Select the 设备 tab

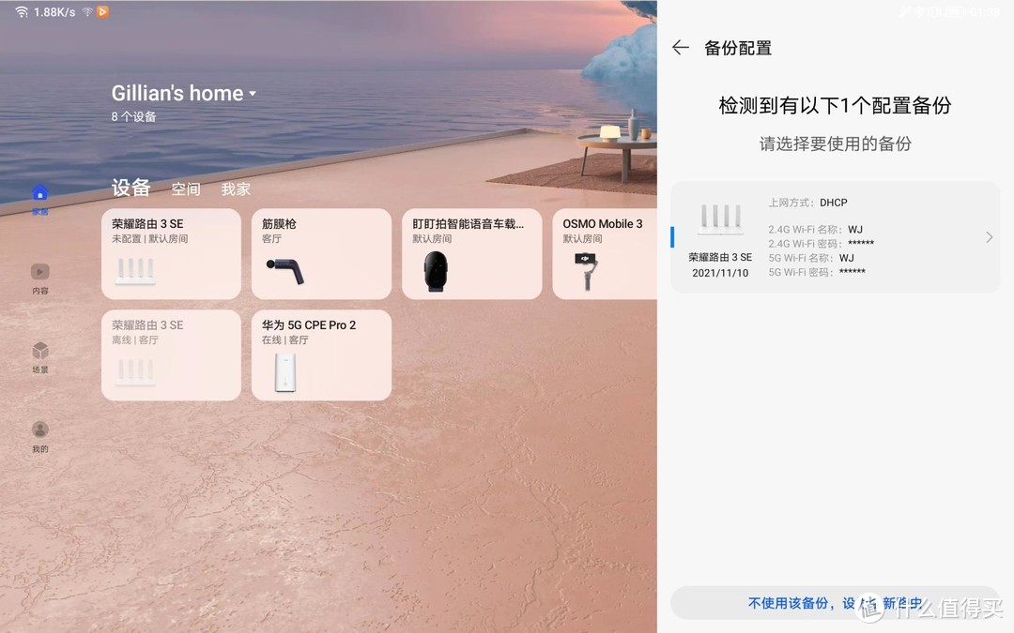(x=131, y=188)
